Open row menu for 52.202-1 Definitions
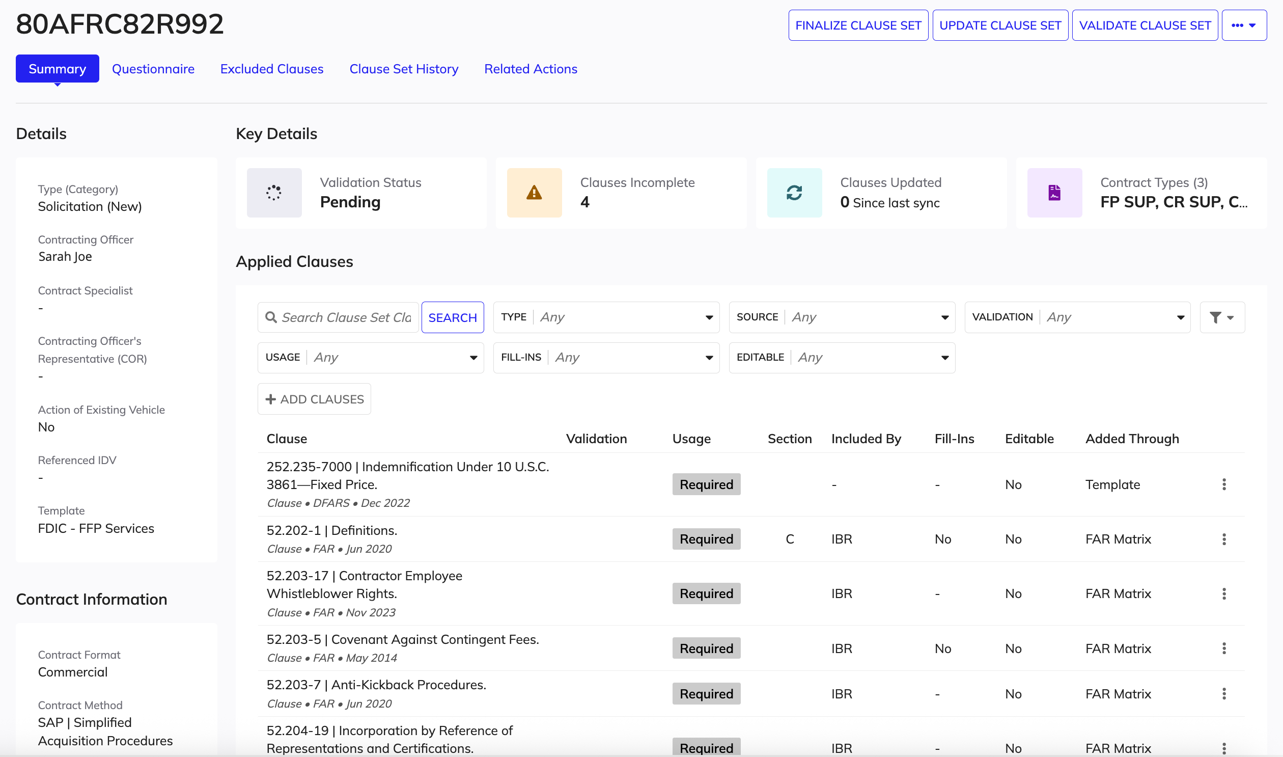Image resolution: width=1283 pixels, height=757 pixels. pyautogui.click(x=1224, y=539)
